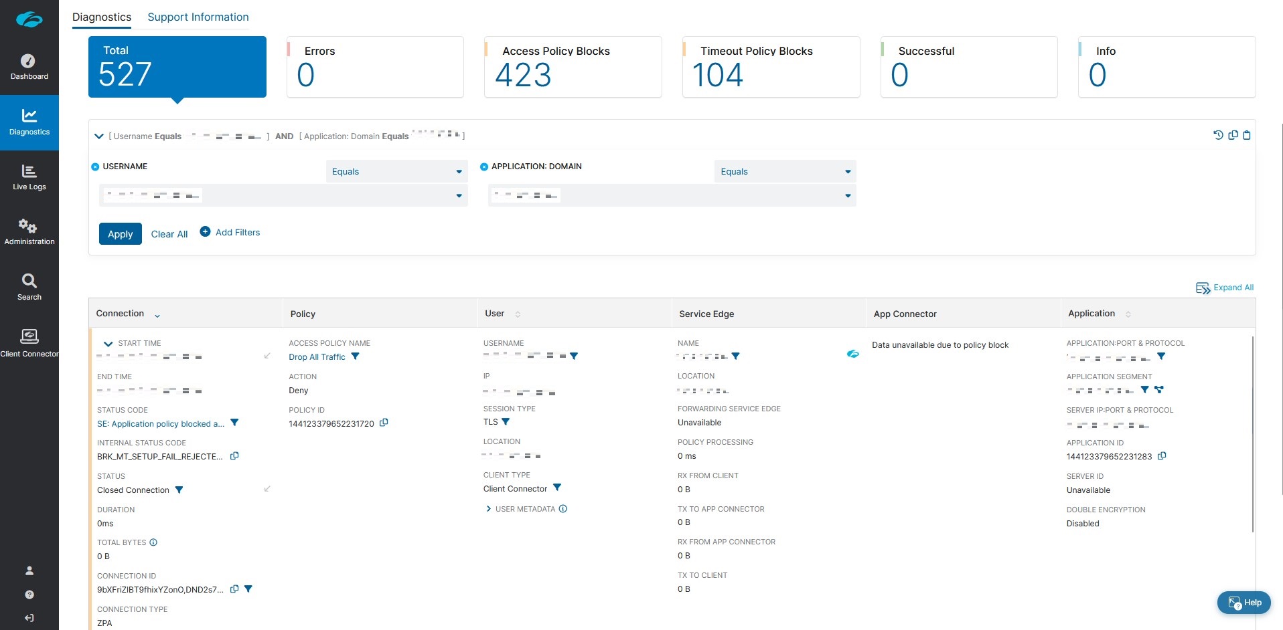Open filter history clock icon
1283x630 pixels.
pyautogui.click(x=1218, y=135)
